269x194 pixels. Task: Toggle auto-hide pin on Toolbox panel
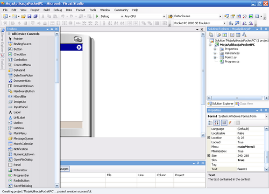[x=52, y=29]
